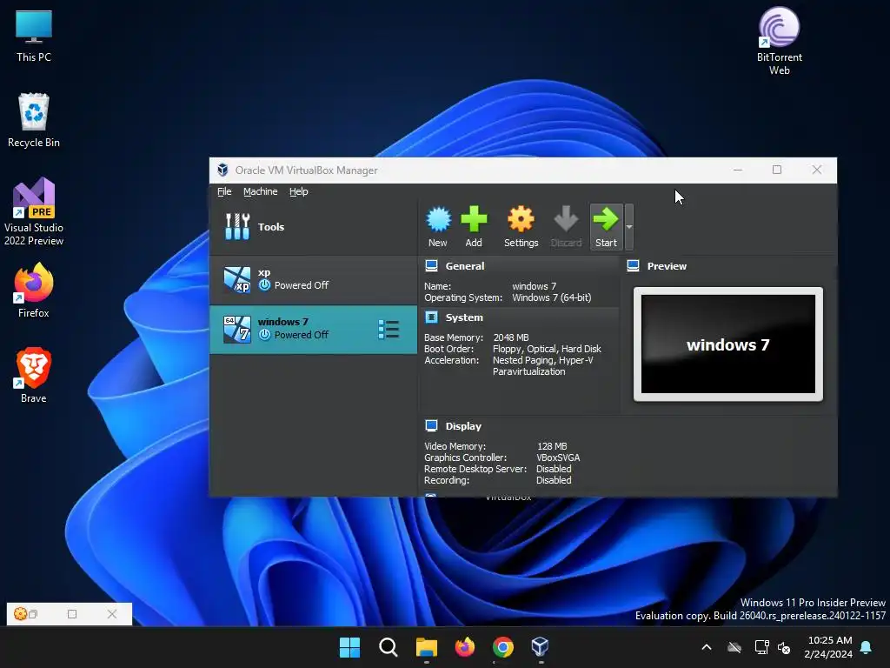The height and width of the screenshot is (668, 890).
Task: Open This PC desktop icon
Action: [x=34, y=35]
